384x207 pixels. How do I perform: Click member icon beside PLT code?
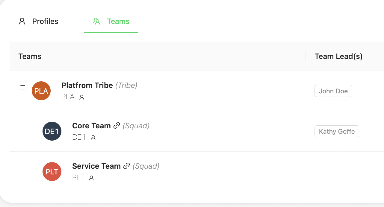click(x=92, y=178)
